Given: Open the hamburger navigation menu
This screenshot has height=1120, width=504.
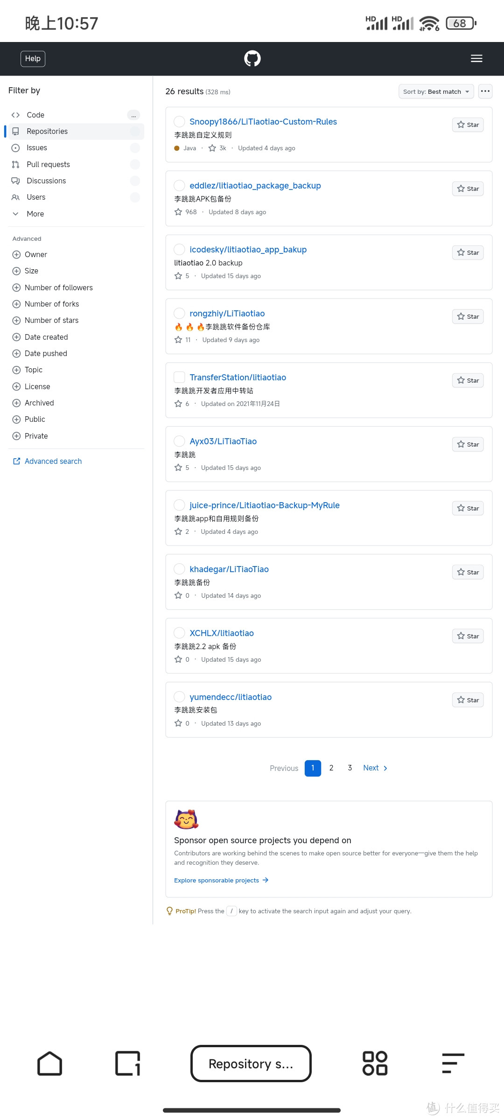Looking at the screenshot, I should 476,59.
